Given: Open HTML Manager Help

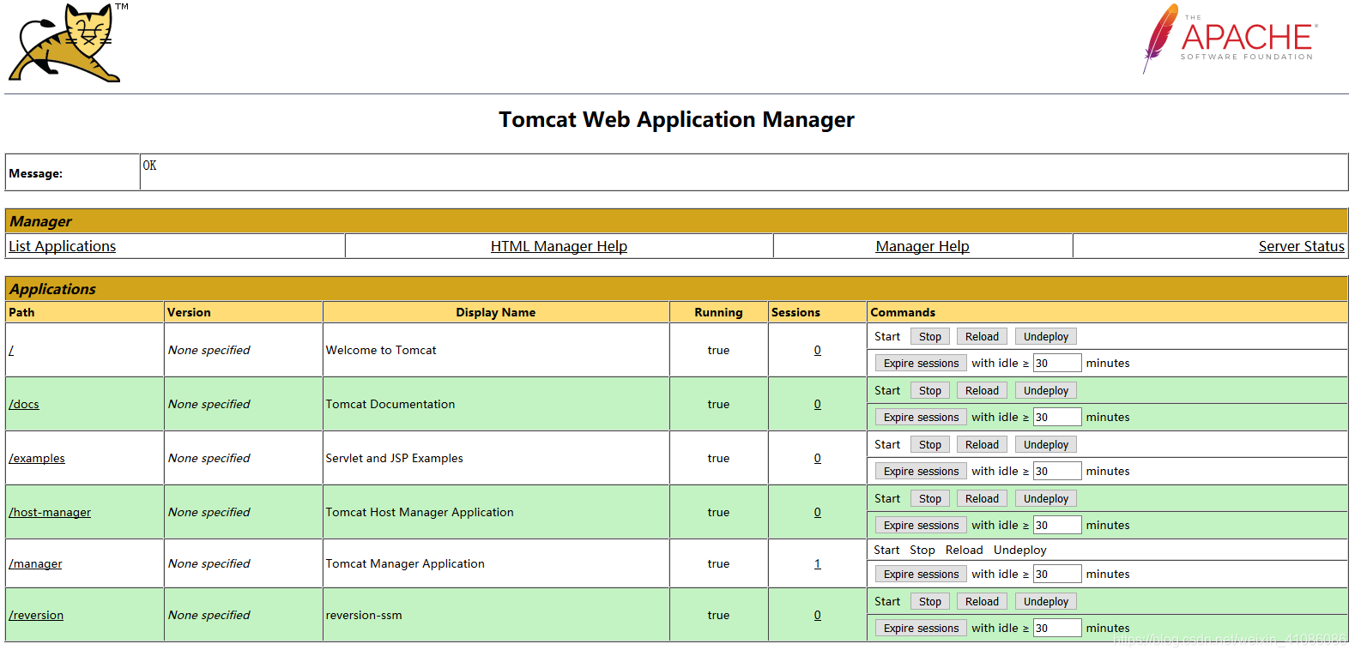Looking at the screenshot, I should 559,246.
